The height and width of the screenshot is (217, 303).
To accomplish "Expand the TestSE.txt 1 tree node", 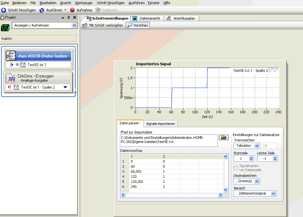I will 17,65.
